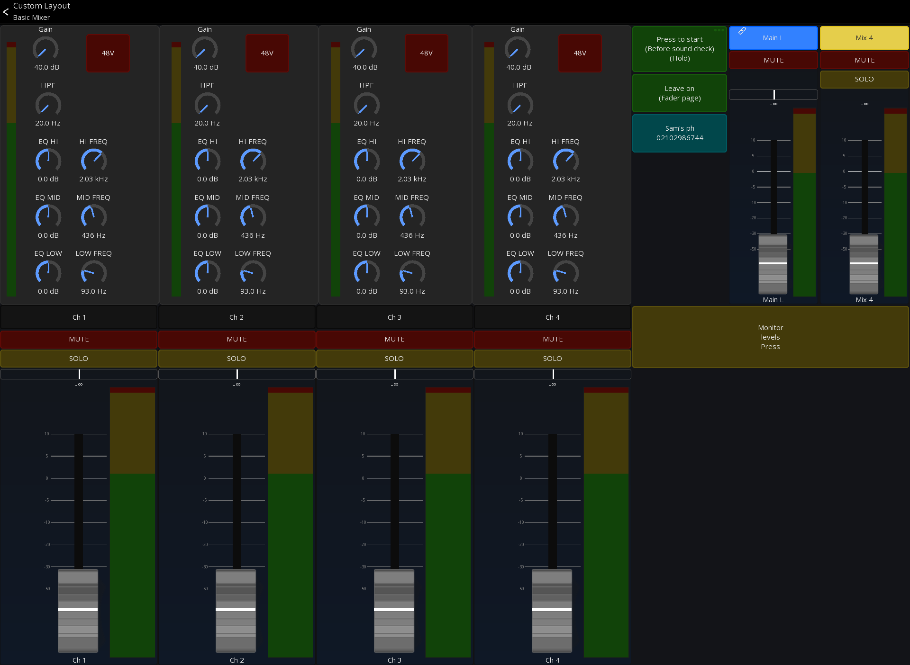910x665 pixels.
Task: Select the yellow Mix 4 bus button
Action: [x=864, y=38]
